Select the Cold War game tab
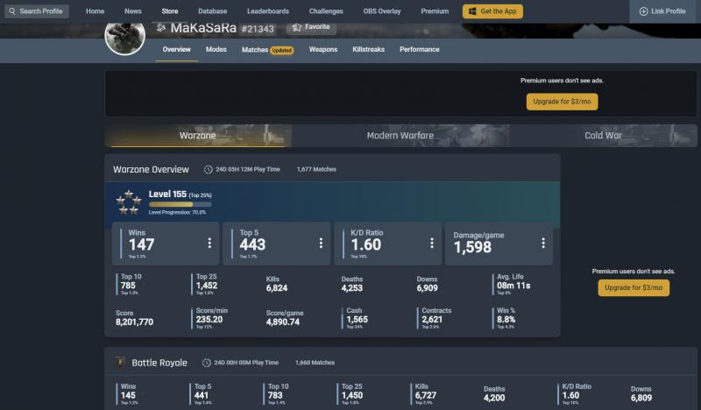 [x=603, y=136]
